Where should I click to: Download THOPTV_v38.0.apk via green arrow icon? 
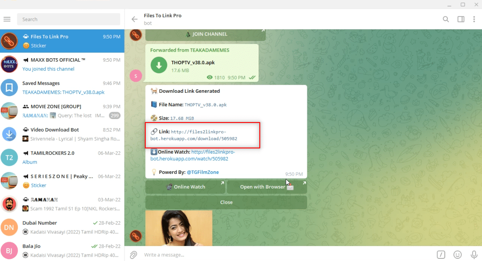click(159, 65)
